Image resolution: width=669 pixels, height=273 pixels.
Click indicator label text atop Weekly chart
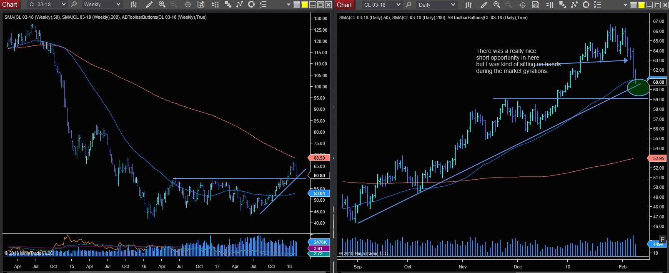[x=105, y=17]
